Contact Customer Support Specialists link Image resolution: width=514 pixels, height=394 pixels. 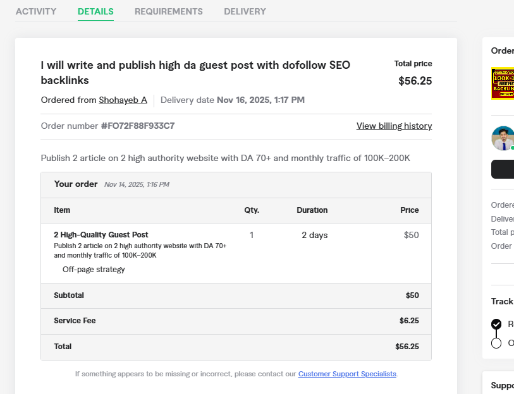[x=347, y=374]
